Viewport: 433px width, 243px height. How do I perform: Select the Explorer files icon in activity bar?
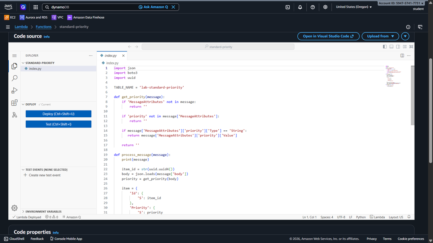pos(14,66)
